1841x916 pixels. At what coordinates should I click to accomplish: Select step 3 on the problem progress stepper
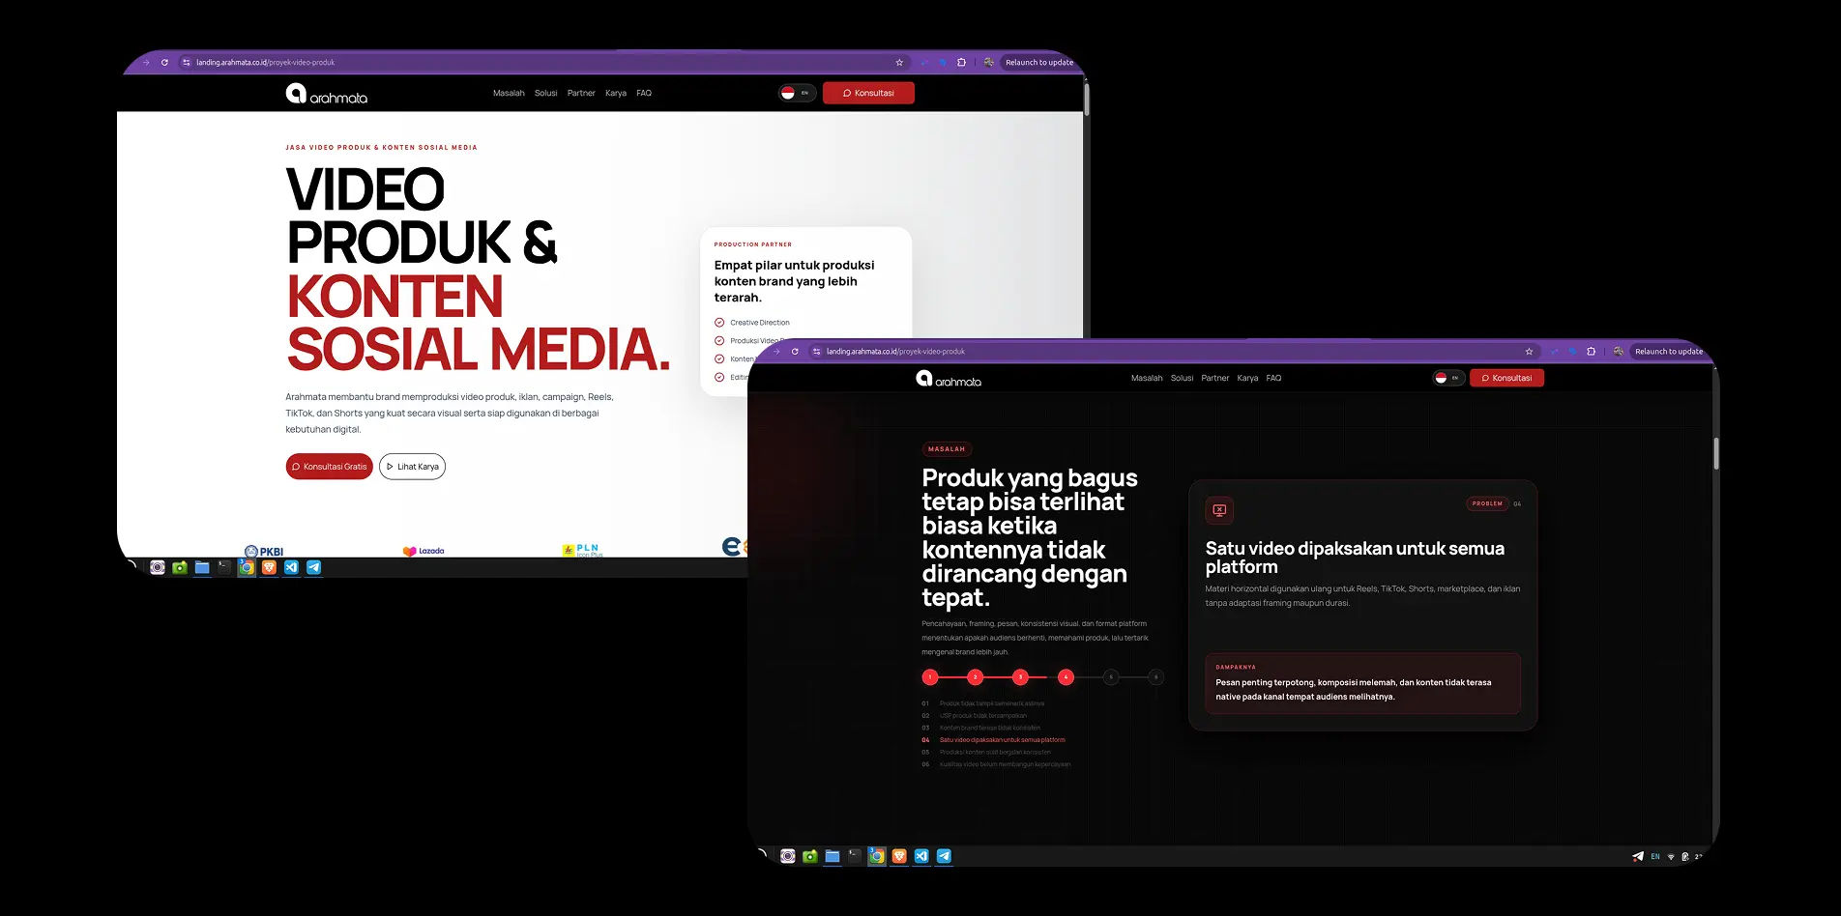coord(1020,677)
